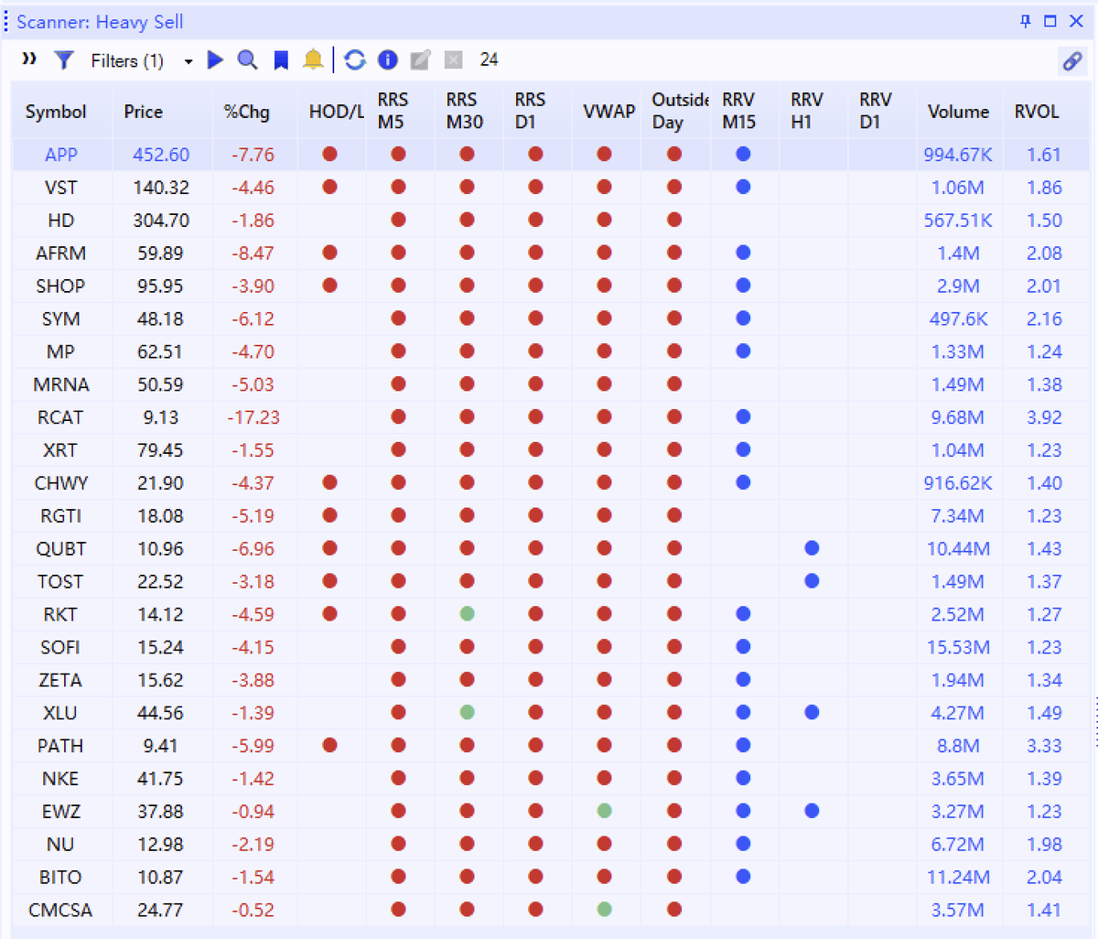
Task: Click the NKE price 41.75
Action: 160,779
